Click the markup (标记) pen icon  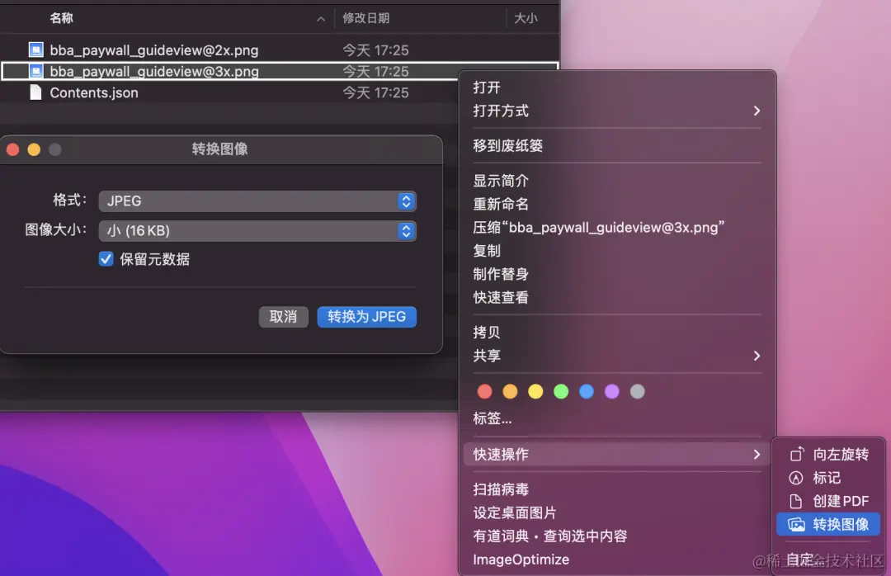tap(796, 478)
